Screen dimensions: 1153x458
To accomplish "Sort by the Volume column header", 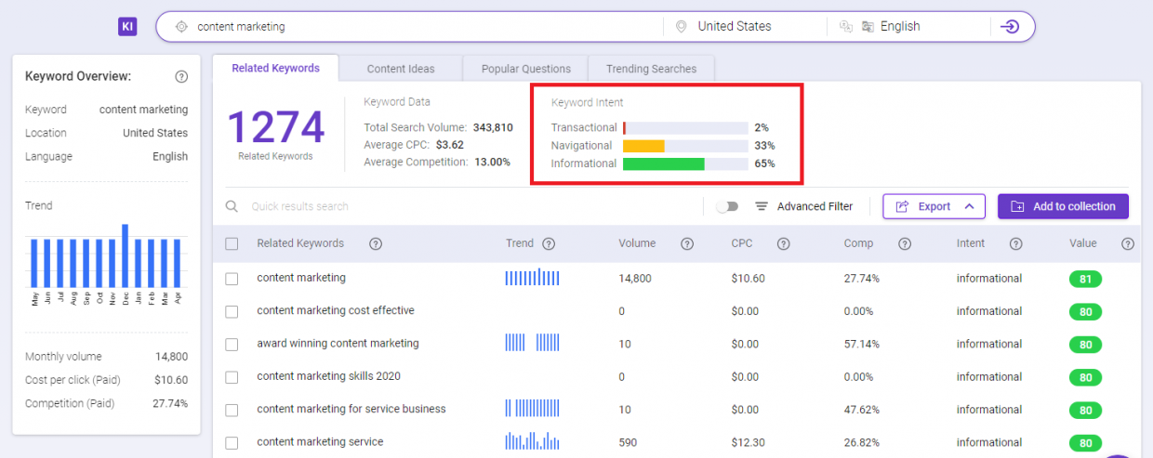I will 637,243.
